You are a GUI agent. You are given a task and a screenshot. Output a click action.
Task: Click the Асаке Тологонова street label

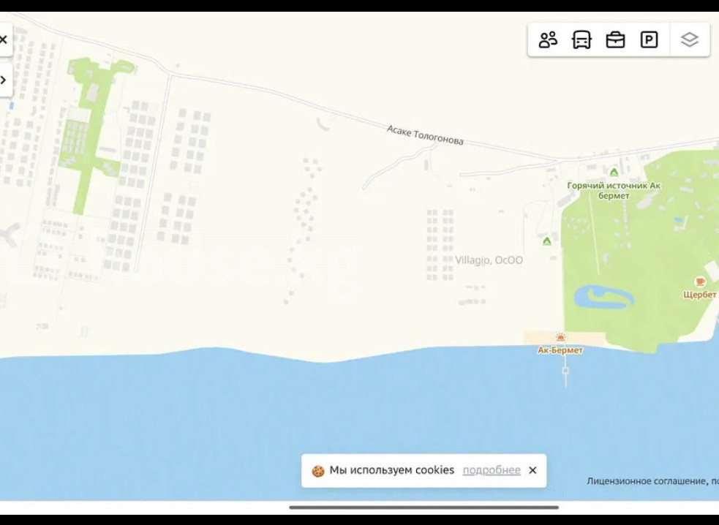(x=425, y=135)
